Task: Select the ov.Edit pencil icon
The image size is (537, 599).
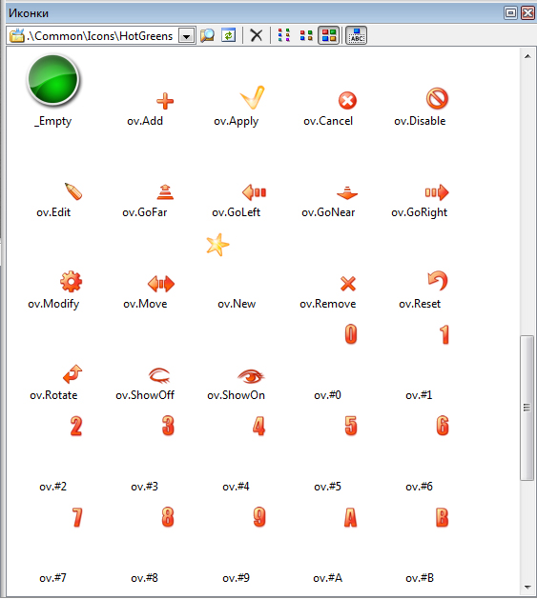Action: tap(73, 191)
